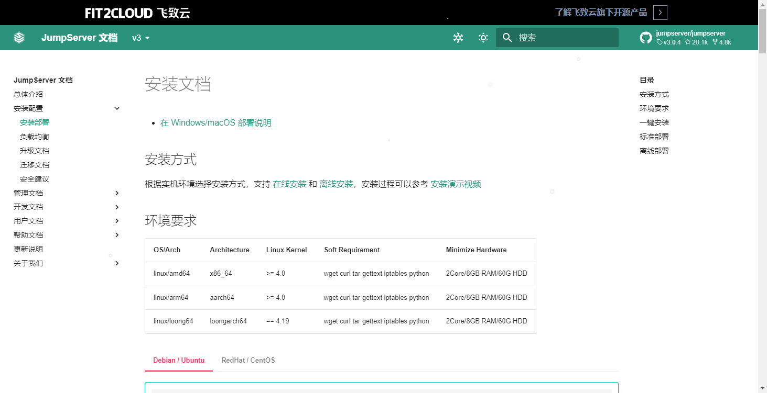Open the GitHub octocat icon
This screenshot has height=393, width=767.
click(646, 38)
